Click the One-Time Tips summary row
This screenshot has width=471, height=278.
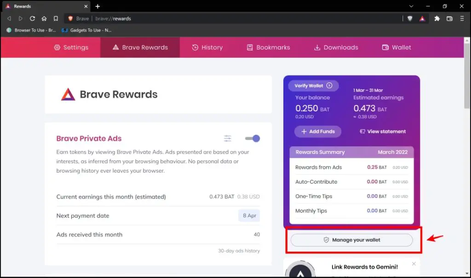click(351, 196)
